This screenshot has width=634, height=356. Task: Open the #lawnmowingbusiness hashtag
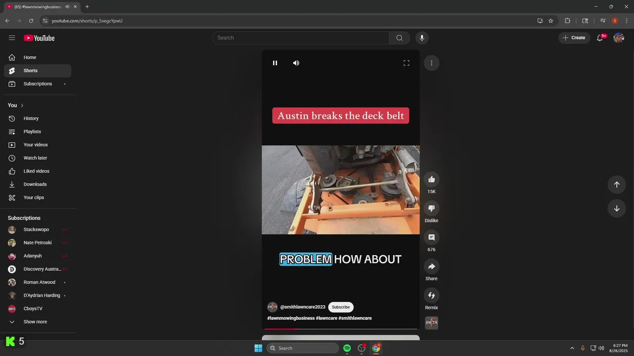291,318
